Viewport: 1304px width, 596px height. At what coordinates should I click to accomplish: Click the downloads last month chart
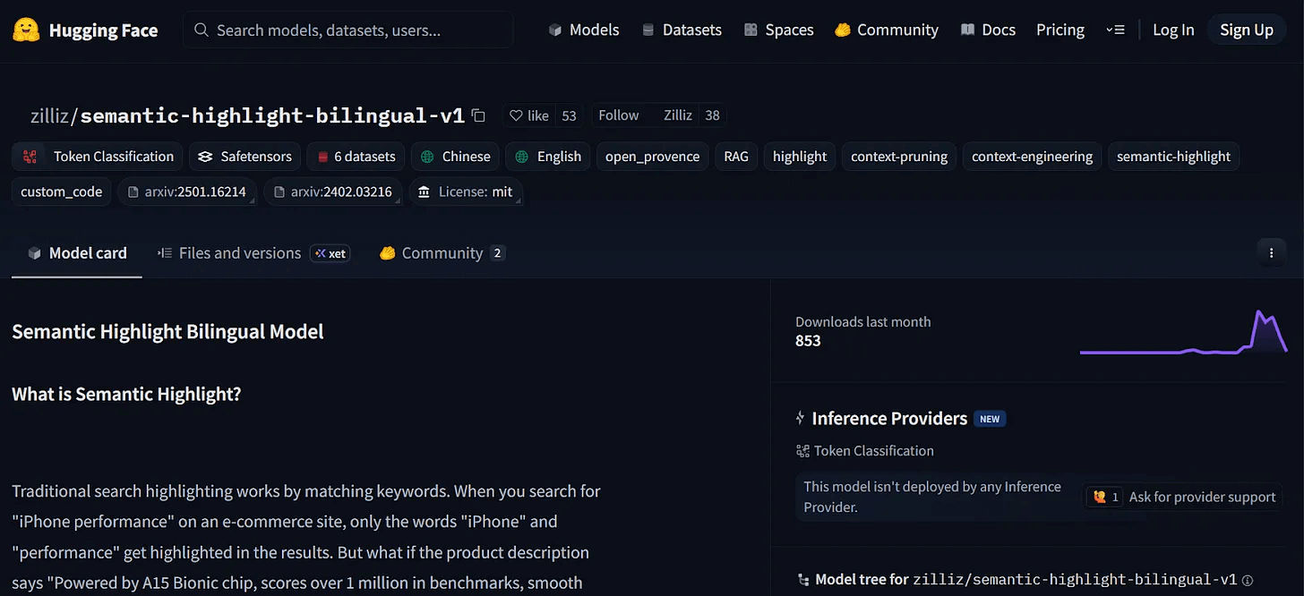click(x=1183, y=331)
